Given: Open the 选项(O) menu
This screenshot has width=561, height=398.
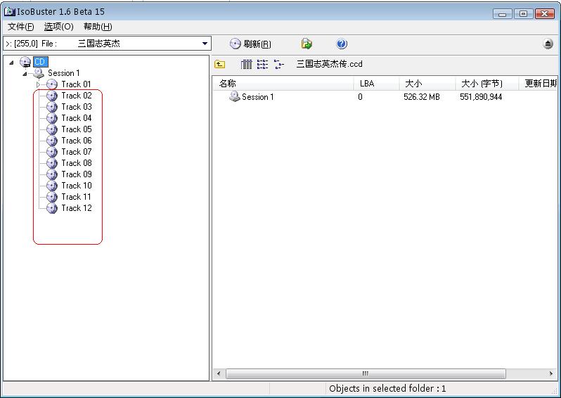Looking at the screenshot, I should point(58,27).
